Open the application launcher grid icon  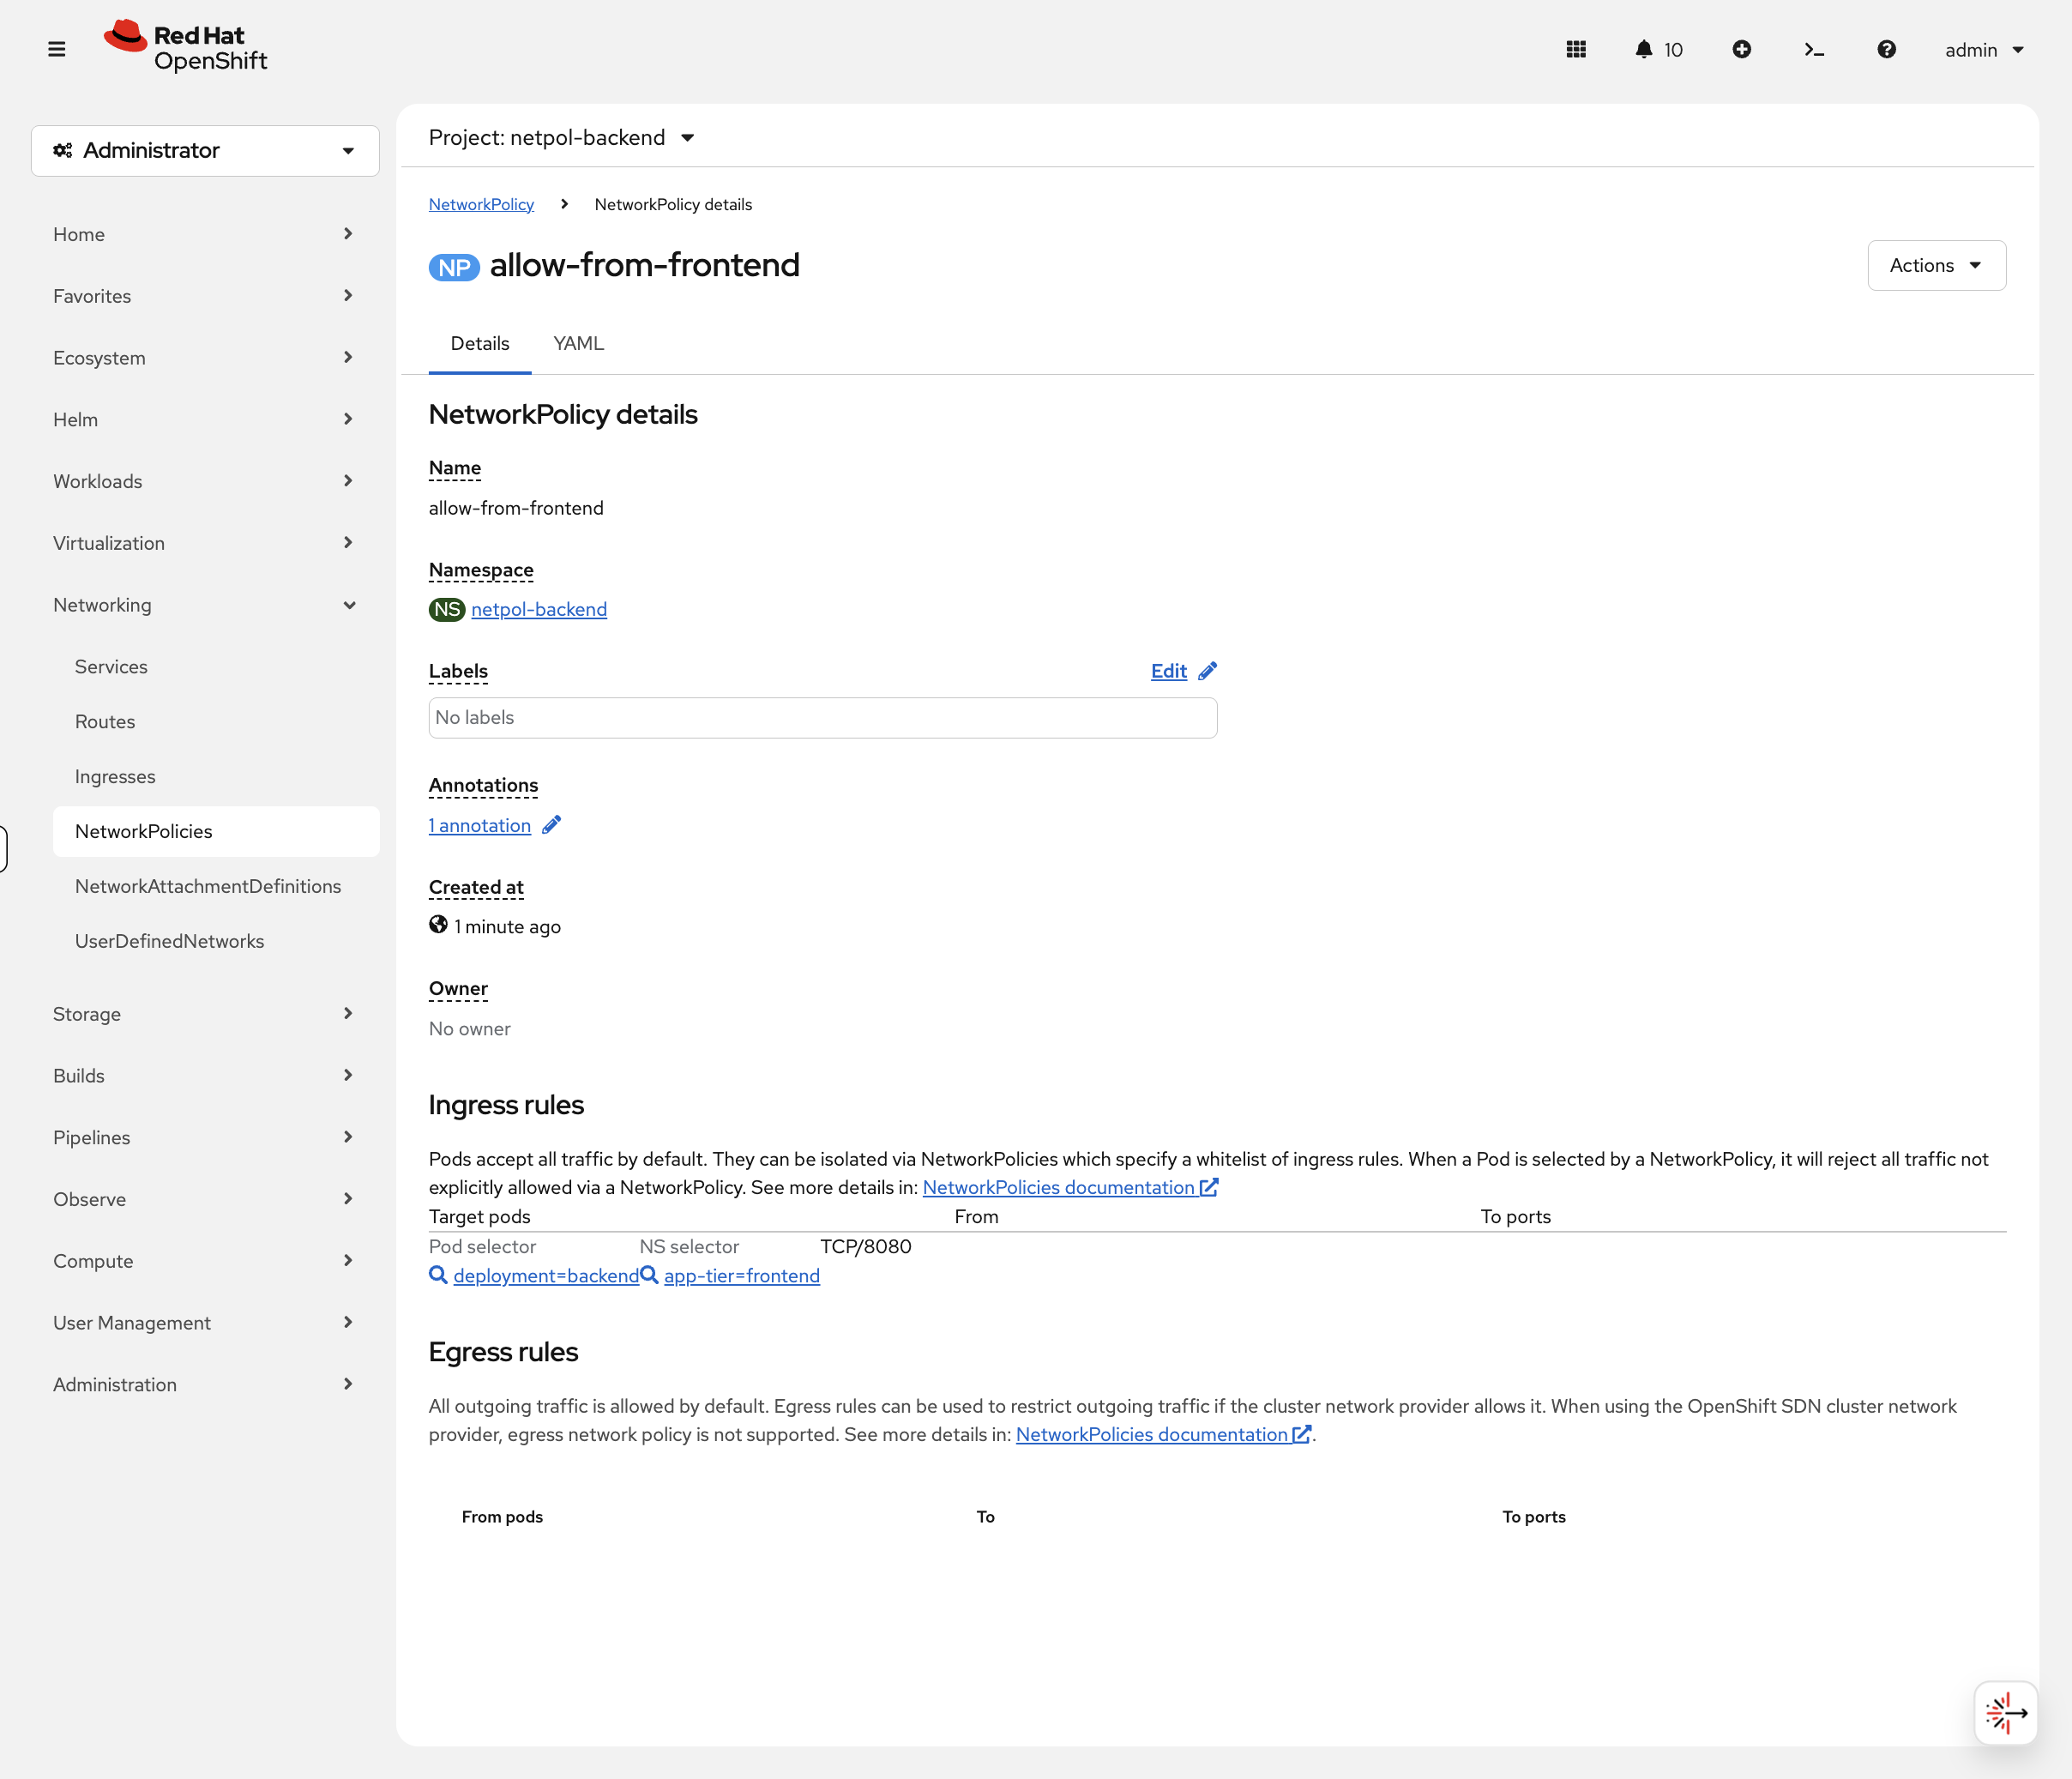click(x=1576, y=49)
